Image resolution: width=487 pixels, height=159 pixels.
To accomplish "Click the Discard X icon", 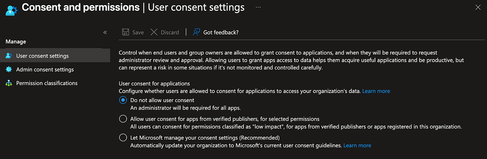I will click(x=154, y=32).
